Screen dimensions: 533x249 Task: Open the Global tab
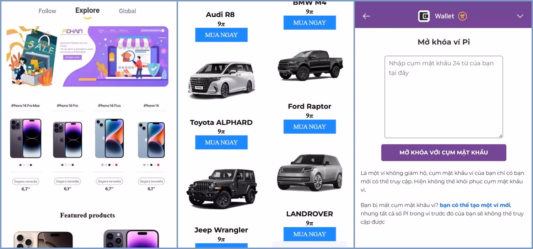128,11
